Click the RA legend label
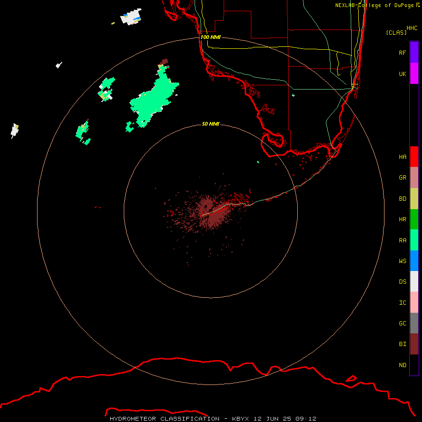This screenshot has width=422, height=422. pyautogui.click(x=403, y=240)
